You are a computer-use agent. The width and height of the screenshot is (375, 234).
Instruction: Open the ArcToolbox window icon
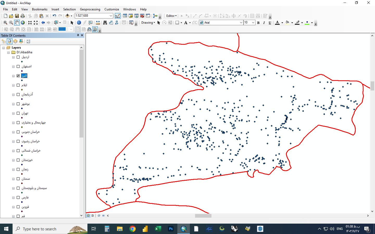[x=142, y=16]
